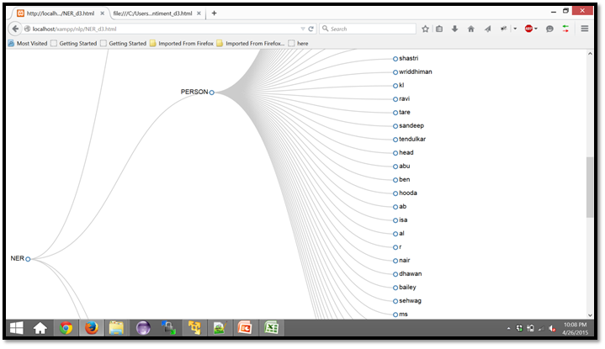Open the Firefox downloads arrow icon

pos(455,29)
